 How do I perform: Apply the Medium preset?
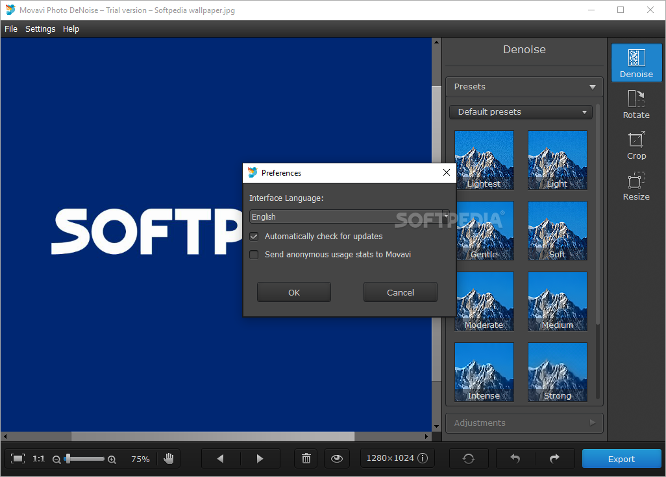pyautogui.click(x=557, y=301)
